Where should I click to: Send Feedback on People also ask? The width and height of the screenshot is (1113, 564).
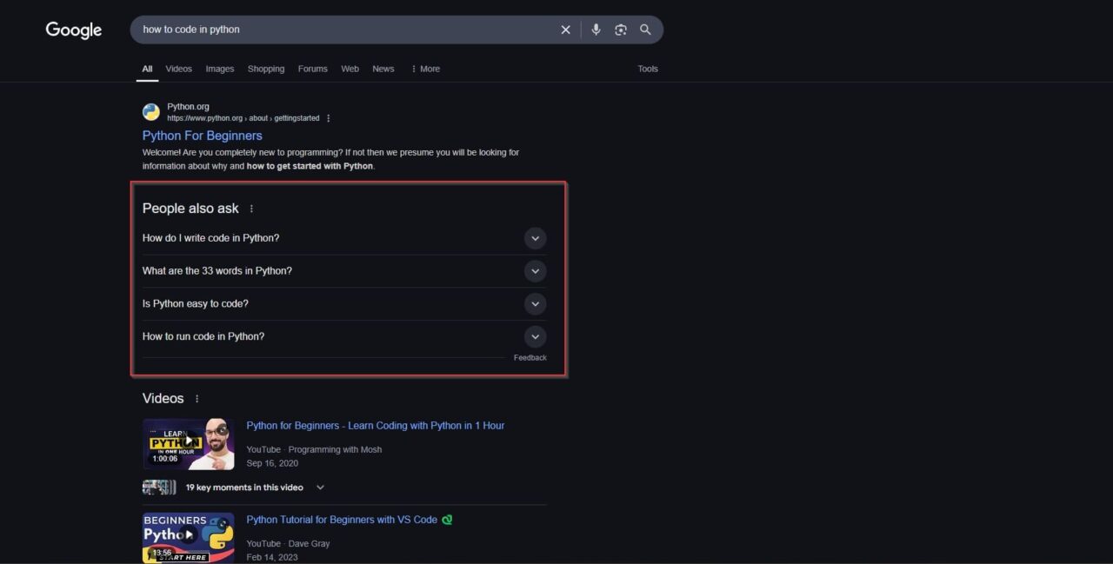point(530,357)
